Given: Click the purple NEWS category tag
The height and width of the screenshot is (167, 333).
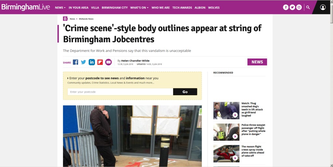Looking at the screenshot, I should click(257, 62).
